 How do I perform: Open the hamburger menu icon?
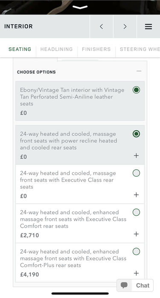pyautogui.click(x=148, y=26)
